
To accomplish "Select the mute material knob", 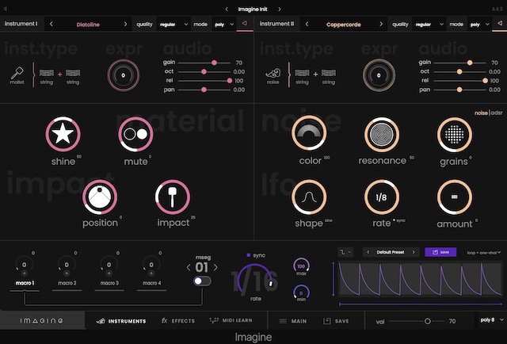I will (135, 134).
